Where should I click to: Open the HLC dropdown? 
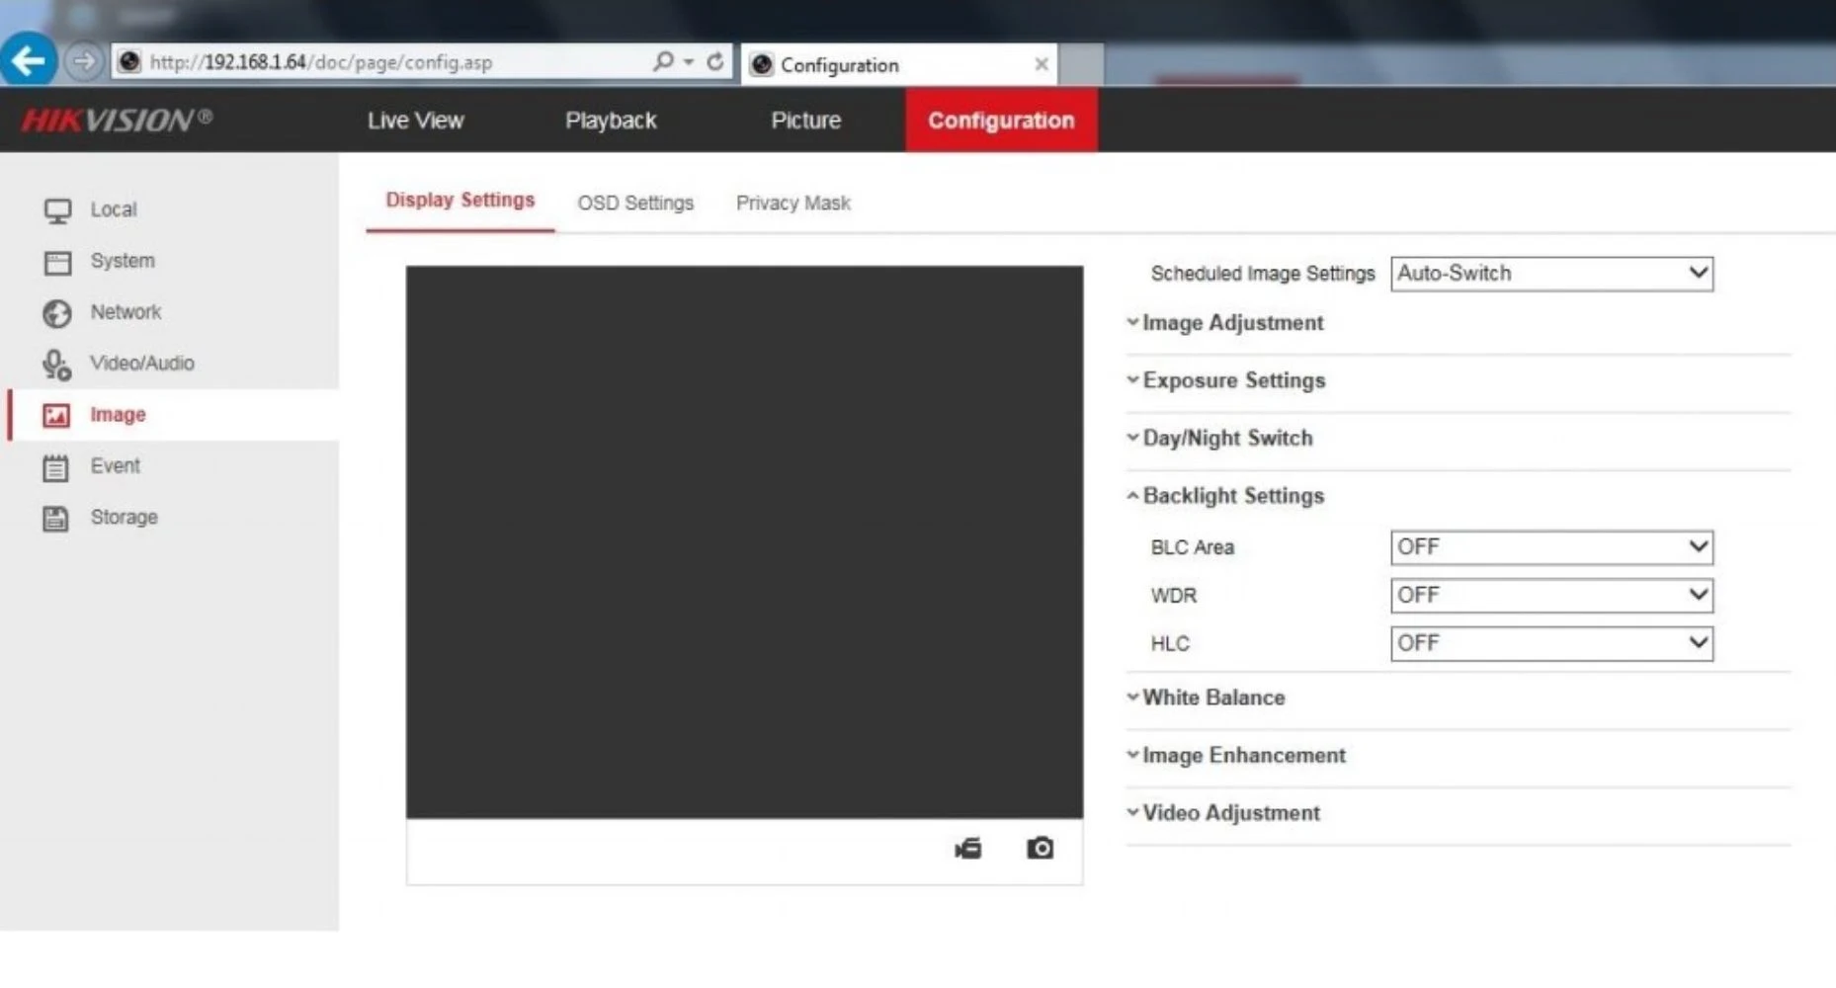point(1551,644)
